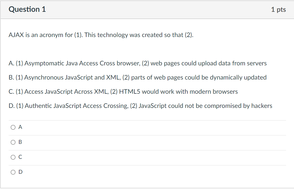The width and height of the screenshot is (294, 189).
Task: Click answer text mentioning Authentic JavaScript Access Crossing
Action: pyautogui.click(x=141, y=106)
